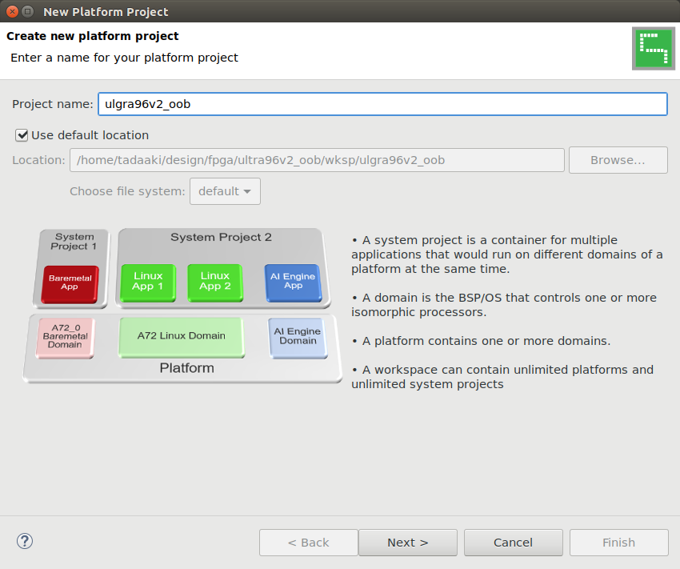
Task: Click the AI Engine Domain icon
Action: point(298,337)
